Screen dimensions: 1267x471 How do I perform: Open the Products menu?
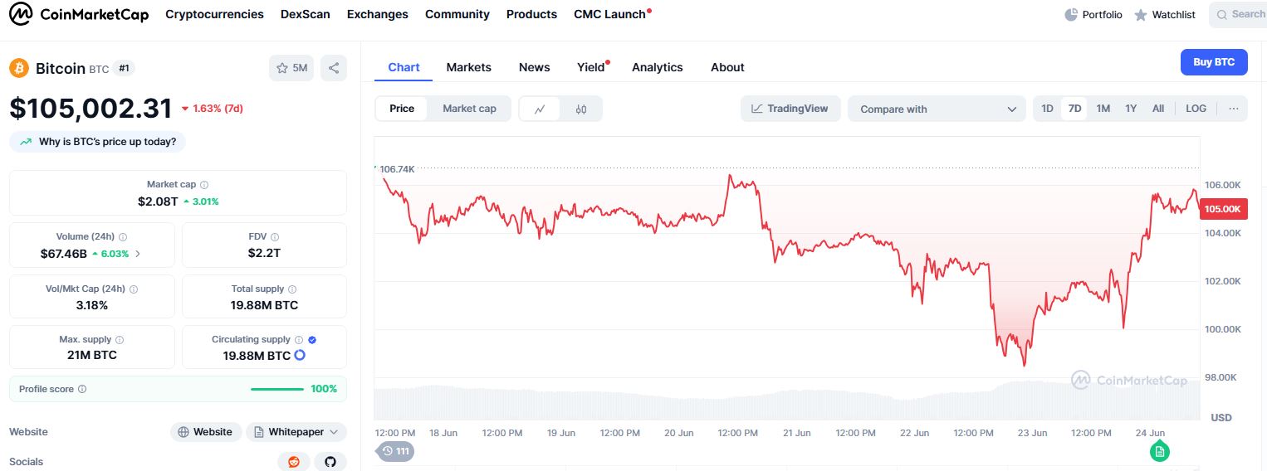(x=531, y=14)
